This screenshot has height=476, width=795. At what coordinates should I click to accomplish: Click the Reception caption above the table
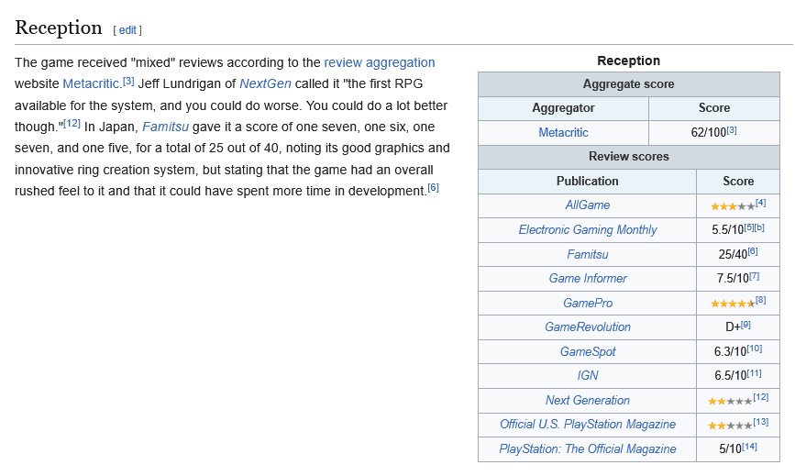pos(629,61)
